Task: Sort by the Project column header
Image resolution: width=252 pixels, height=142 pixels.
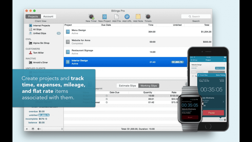Action: coord(68,25)
